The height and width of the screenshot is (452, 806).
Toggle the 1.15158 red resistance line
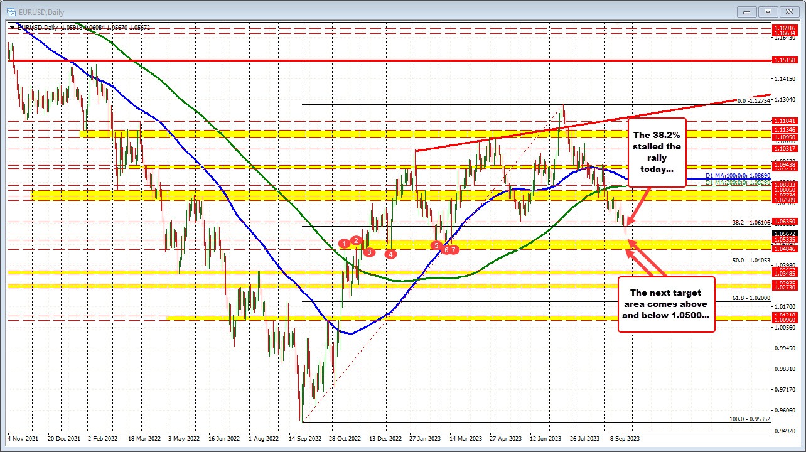tap(377, 60)
